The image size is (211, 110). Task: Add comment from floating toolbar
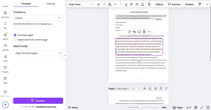point(139,32)
